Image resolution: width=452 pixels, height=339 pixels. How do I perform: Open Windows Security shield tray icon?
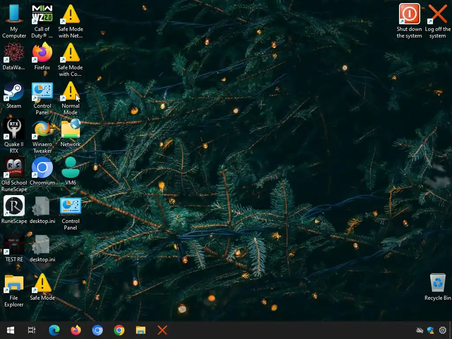point(431,330)
